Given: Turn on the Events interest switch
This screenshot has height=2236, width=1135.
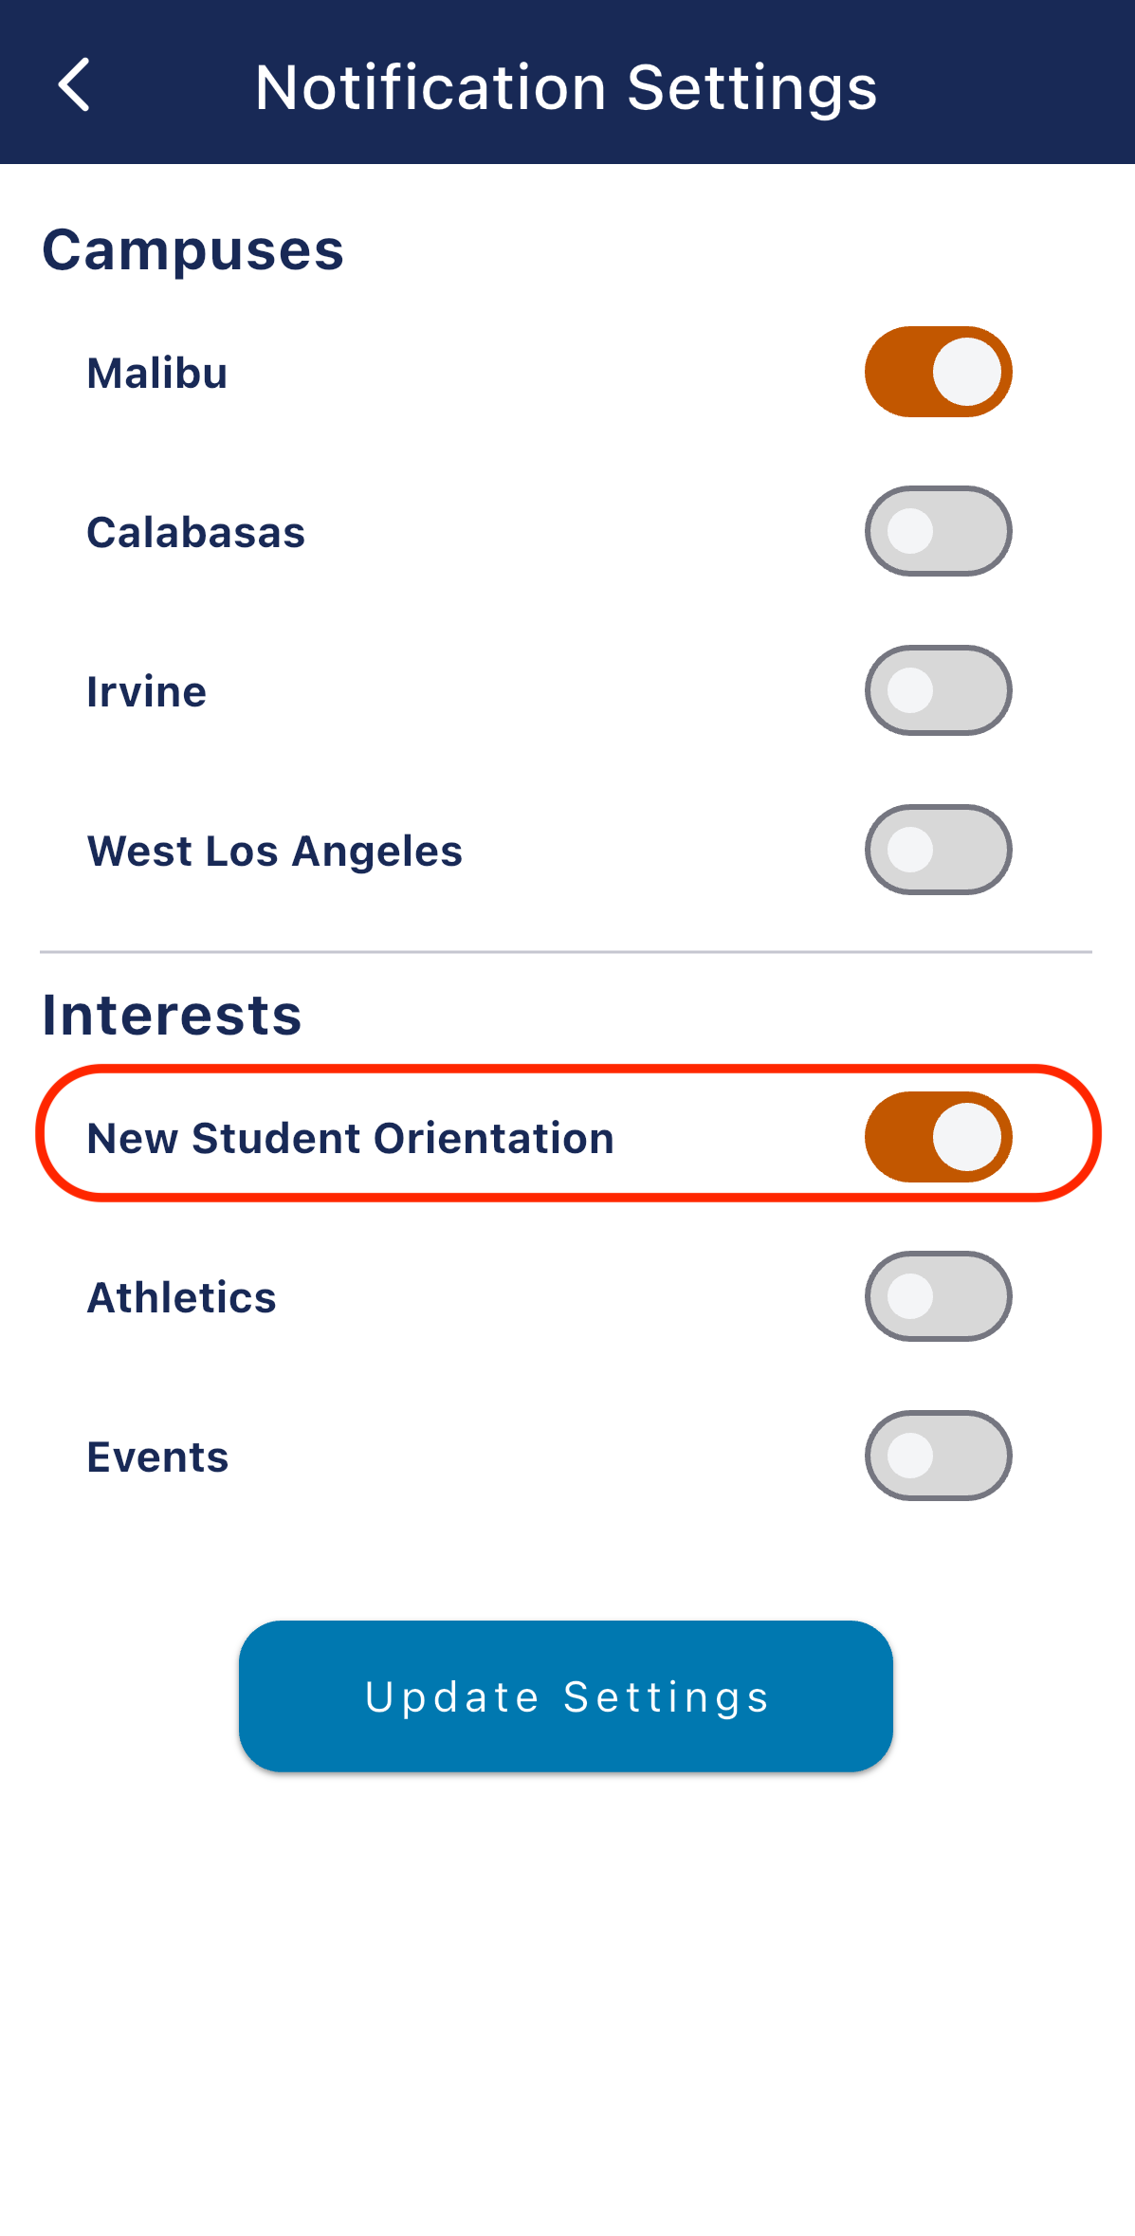Looking at the screenshot, I should (938, 1456).
